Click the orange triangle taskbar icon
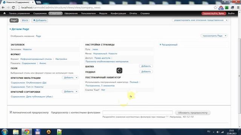Screen dimensions: 241x135 [49, 132]
